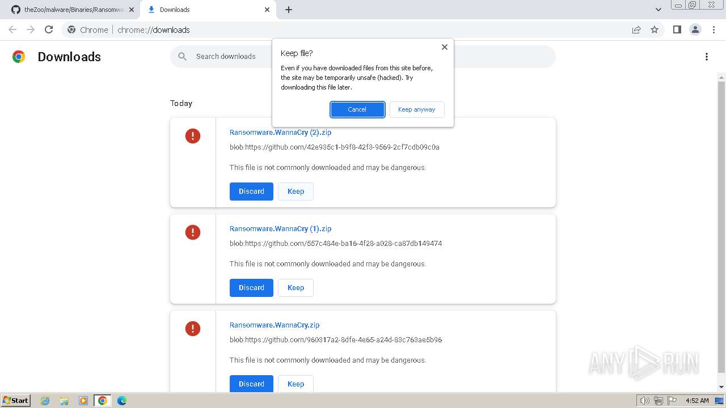
Task: Share this page icon in address bar
Action: pos(636,29)
